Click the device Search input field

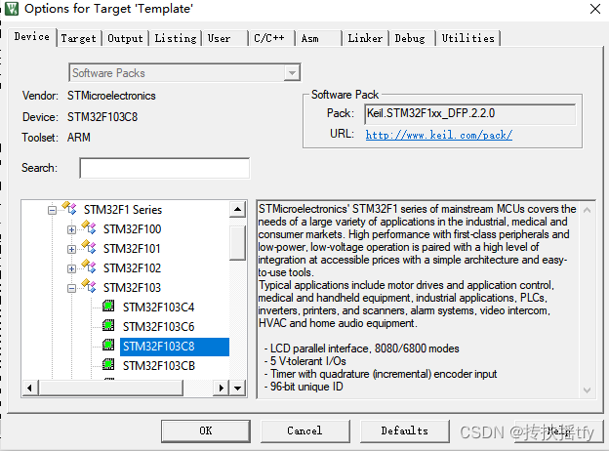click(165, 168)
